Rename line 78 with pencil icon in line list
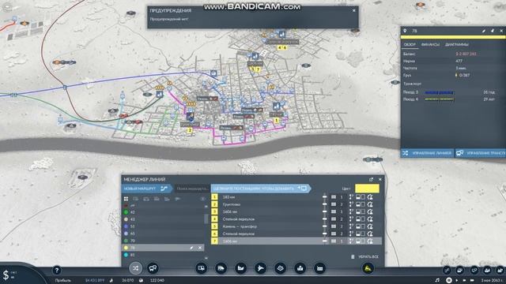 (x=191, y=248)
